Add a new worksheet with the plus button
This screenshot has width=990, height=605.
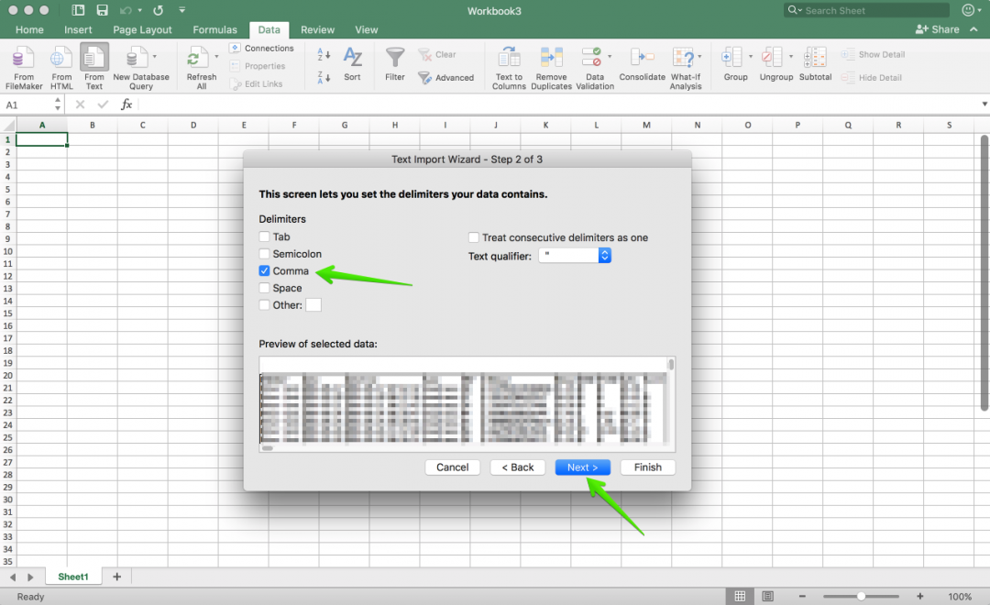pyautogui.click(x=115, y=576)
